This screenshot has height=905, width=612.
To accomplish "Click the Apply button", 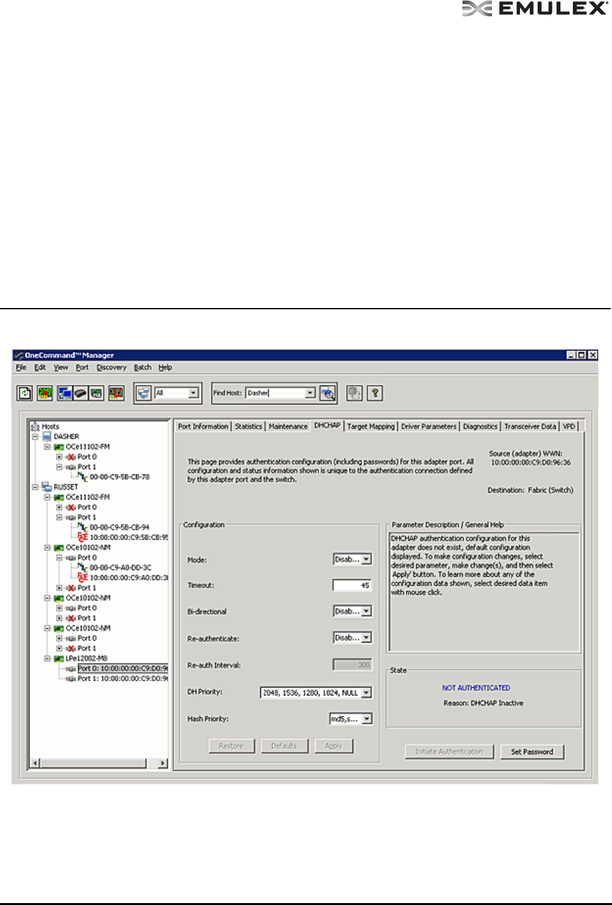I will click(x=333, y=746).
